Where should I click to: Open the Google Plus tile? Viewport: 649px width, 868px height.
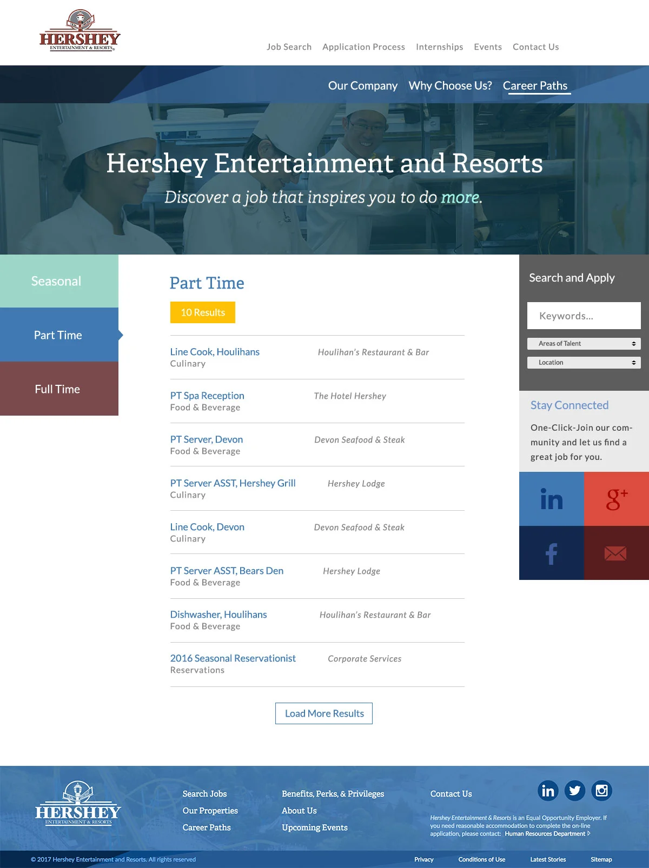(617, 499)
